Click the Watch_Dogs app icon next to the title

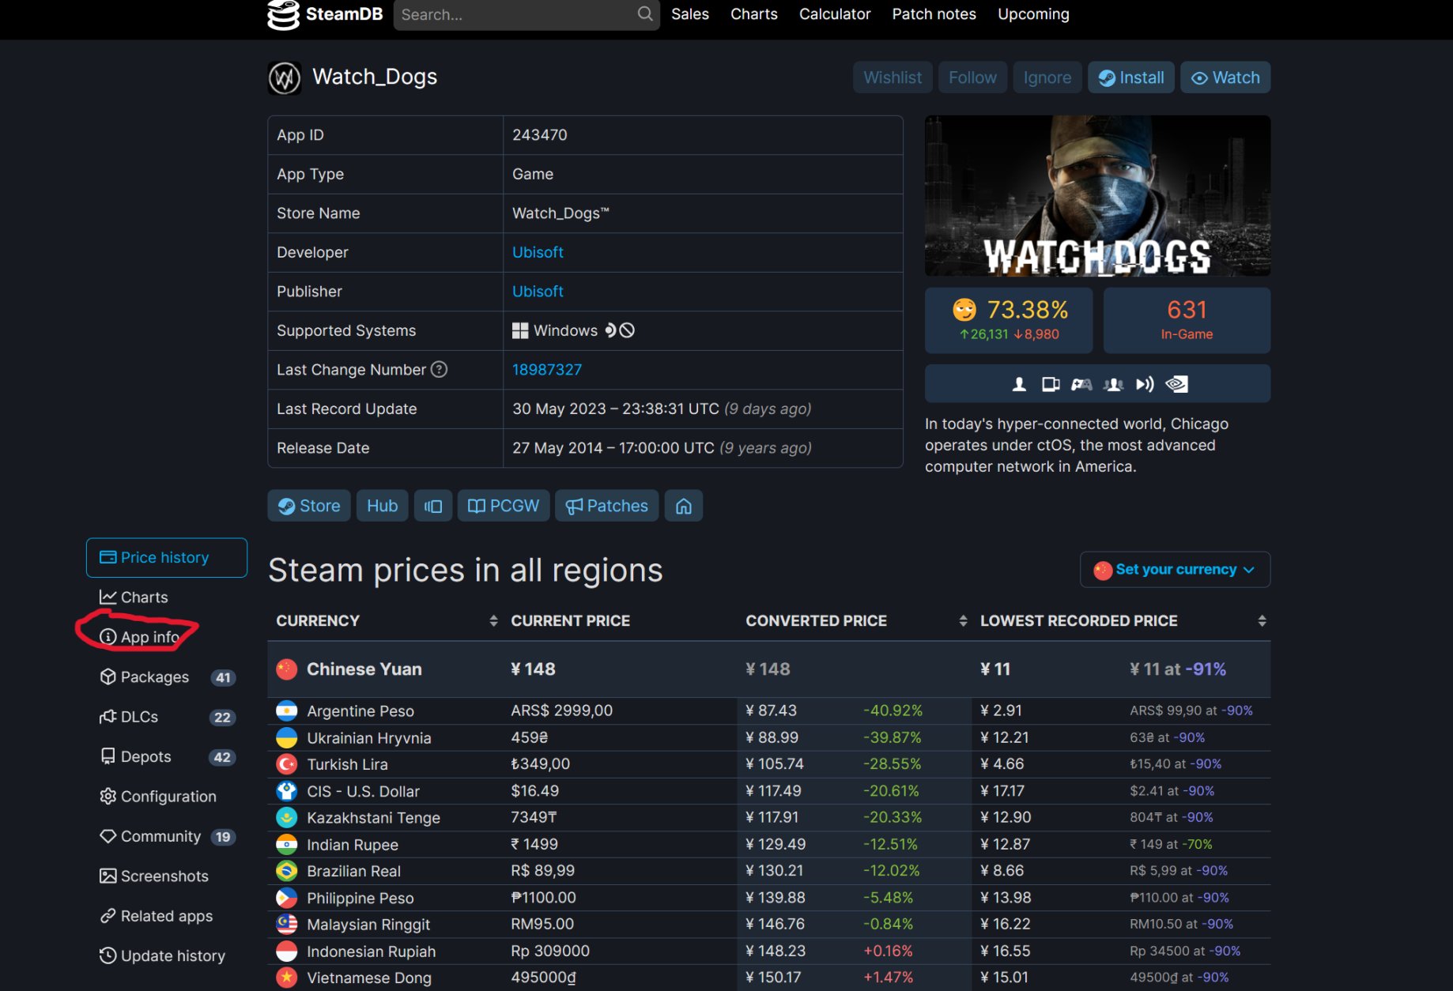click(x=285, y=78)
